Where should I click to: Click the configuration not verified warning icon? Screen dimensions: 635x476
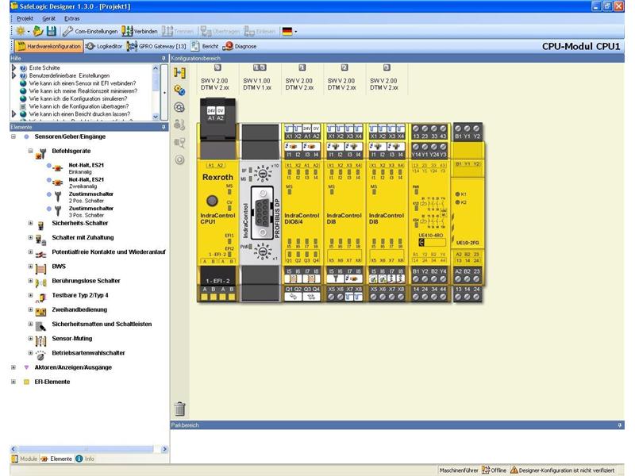[x=514, y=470]
